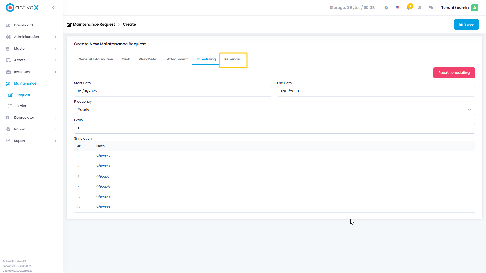
Task: Switch to the Task tab
Action: coord(126,59)
